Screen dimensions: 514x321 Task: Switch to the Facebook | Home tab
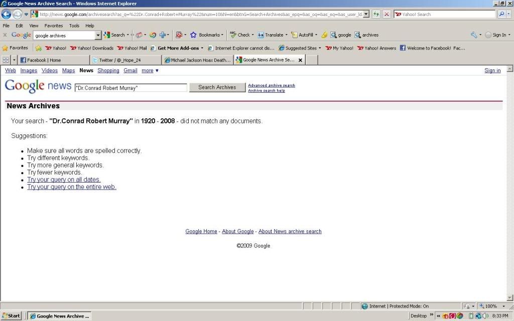53,60
